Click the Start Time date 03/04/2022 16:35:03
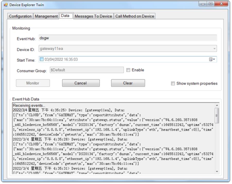232x184 pixels. tap(61, 59)
